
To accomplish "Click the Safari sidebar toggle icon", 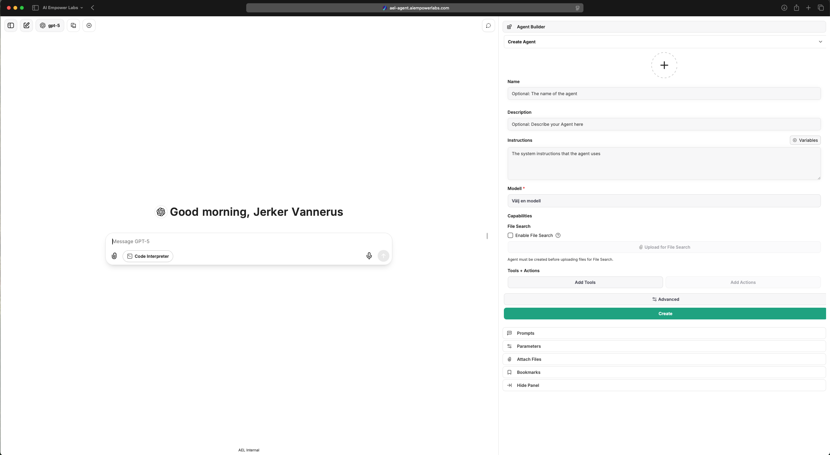I will [36, 8].
